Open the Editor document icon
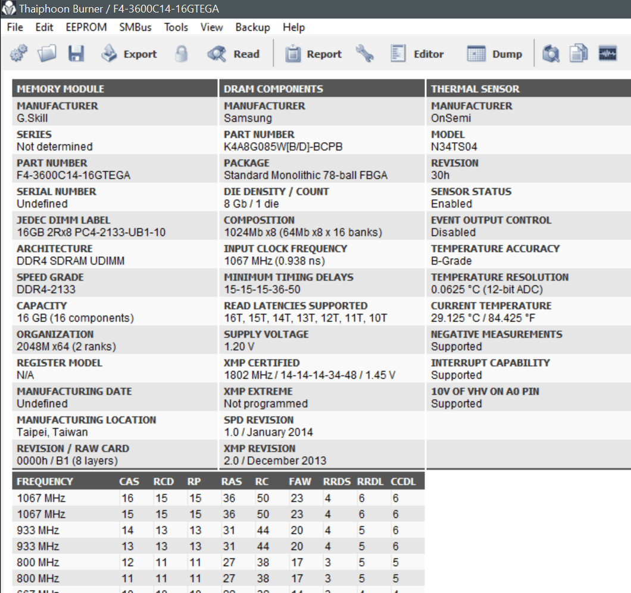This screenshot has width=631, height=593. point(398,54)
